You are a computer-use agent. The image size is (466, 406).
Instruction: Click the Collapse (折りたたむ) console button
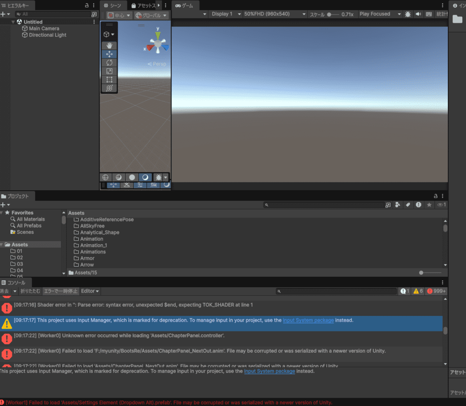(x=30, y=291)
